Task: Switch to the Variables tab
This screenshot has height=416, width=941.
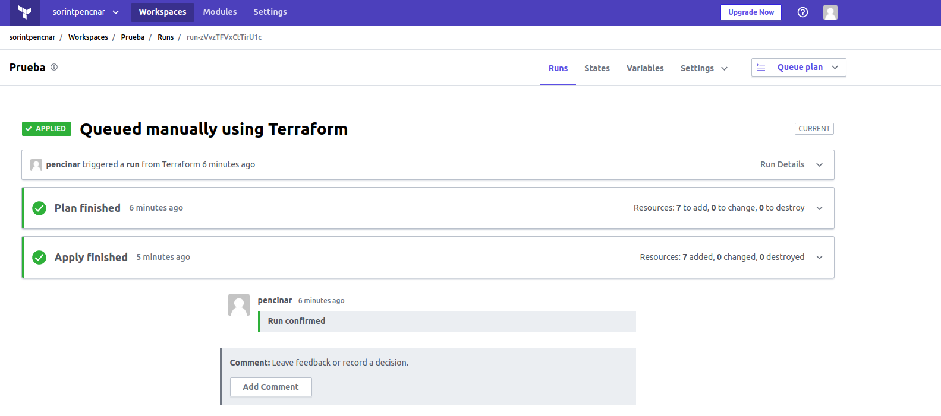Action: (645, 68)
